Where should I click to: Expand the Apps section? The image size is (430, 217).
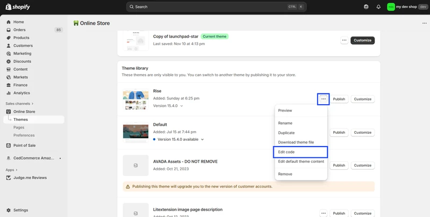pos(11,170)
